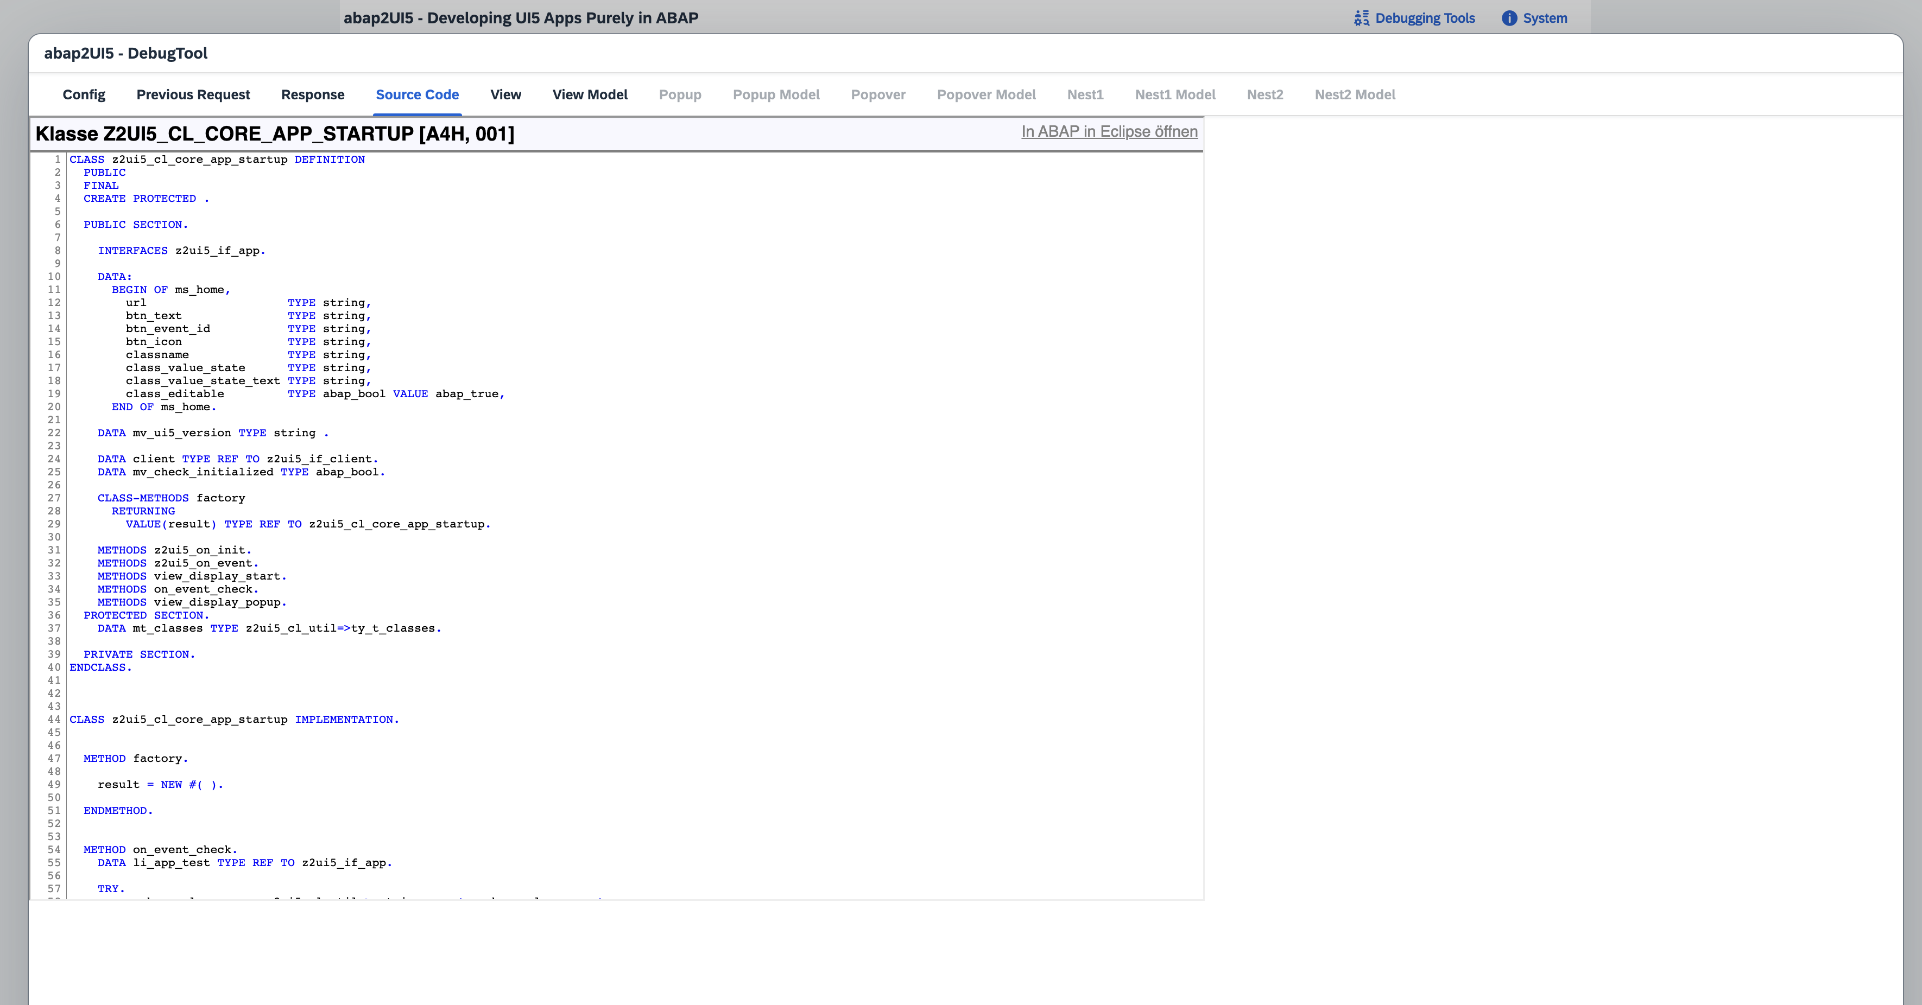View the Response tab
The image size is (1922, 1005).
(313, 94)
